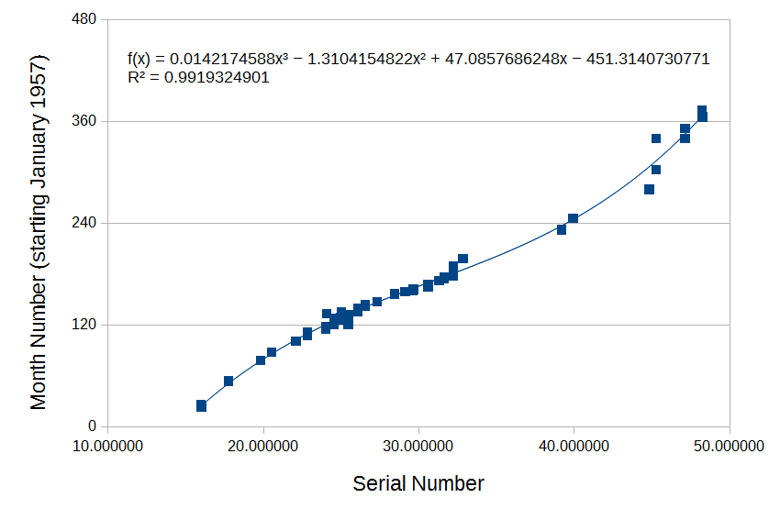
Task: Select the 360 y-axis tick label
Action: pyautogui.click(x=84, y=121)
